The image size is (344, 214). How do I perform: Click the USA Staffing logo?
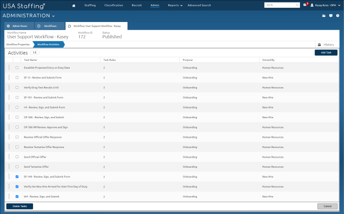[24, 6]
